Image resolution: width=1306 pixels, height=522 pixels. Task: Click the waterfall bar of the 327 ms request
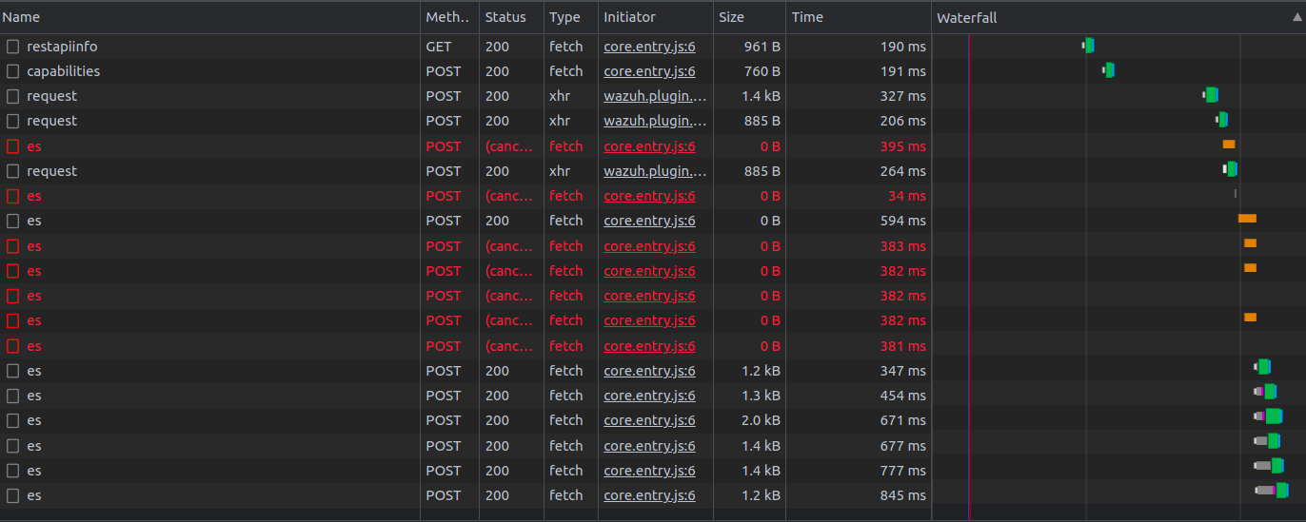(x=1210, y=94)
